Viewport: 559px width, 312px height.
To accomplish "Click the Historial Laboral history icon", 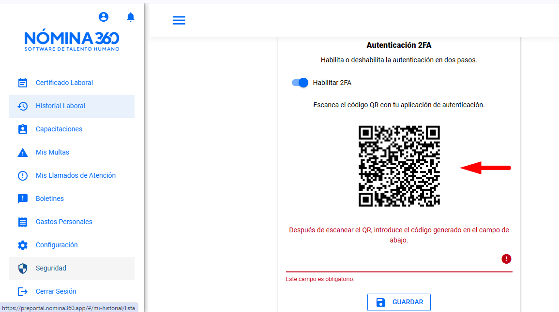I will point(22,106).
